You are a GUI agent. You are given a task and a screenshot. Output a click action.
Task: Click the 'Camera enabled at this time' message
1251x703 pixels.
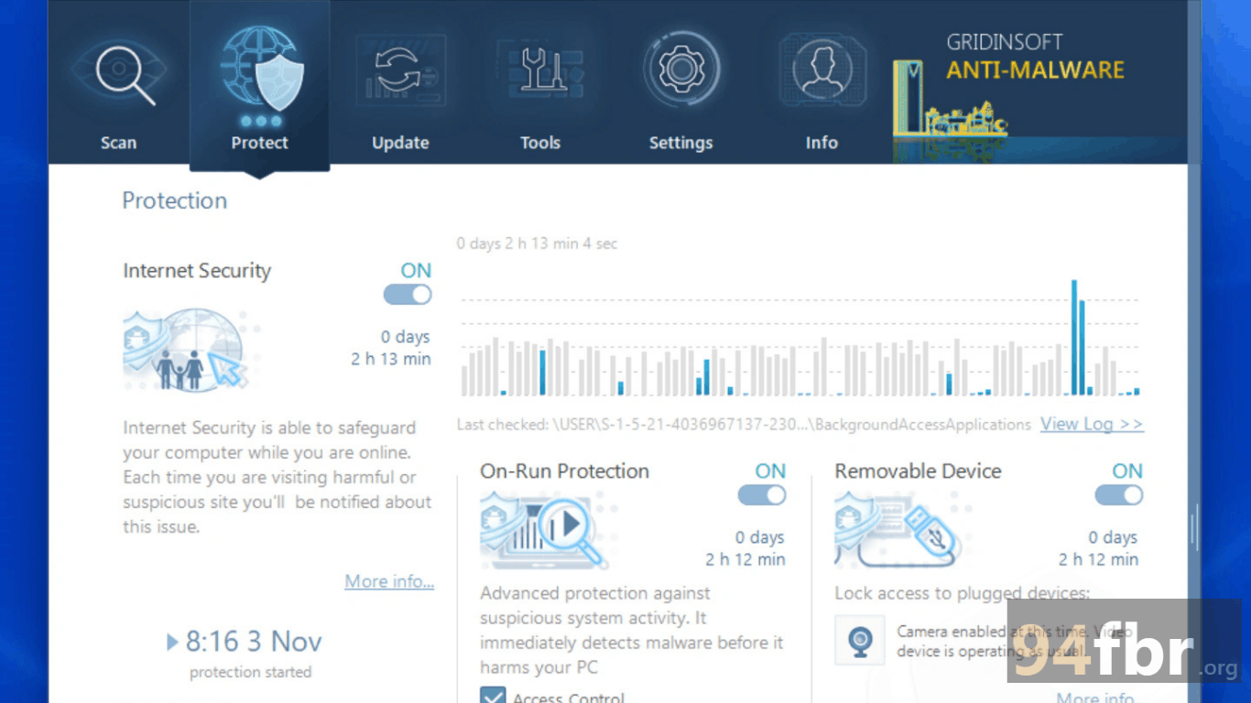point(1015,641)
